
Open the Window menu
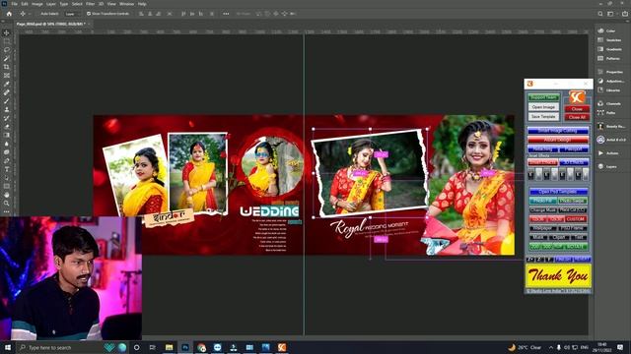click(x=126, y=4)
